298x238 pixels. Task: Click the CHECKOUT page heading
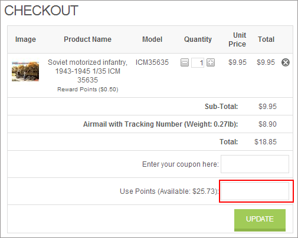pyautogui.click(x=41, y=11)
